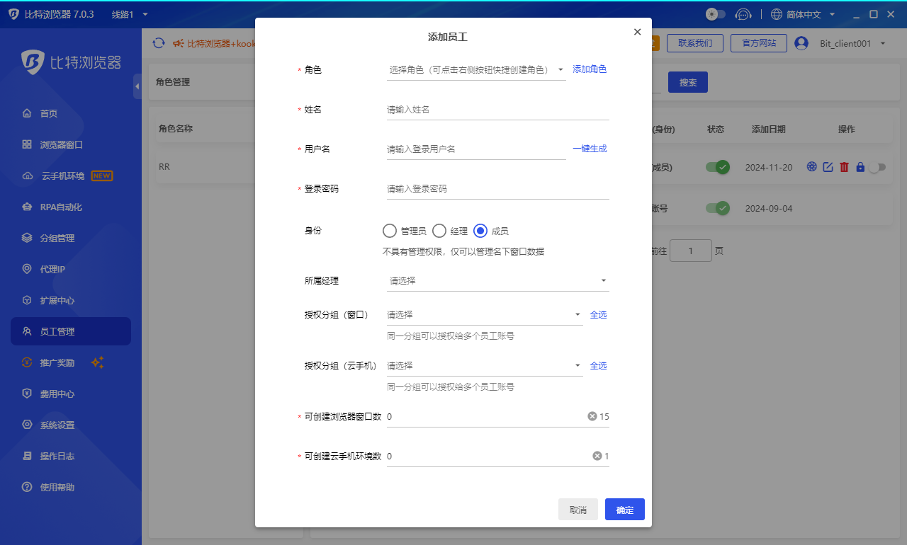Click the megaphone announcement icon
Viewport: 907px width, 545px height.
[x=179, y=43]
